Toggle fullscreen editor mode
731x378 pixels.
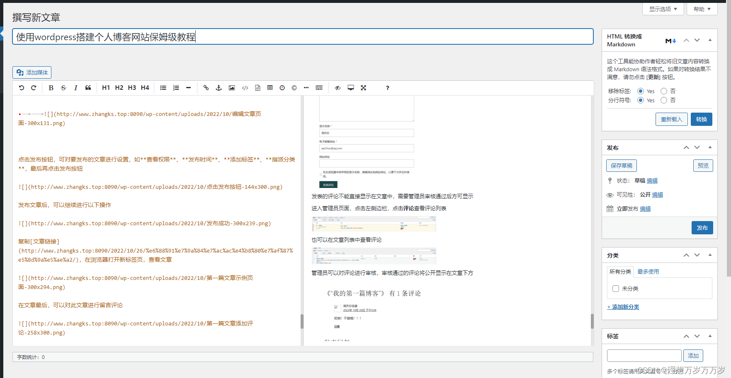tap(363, 88)
